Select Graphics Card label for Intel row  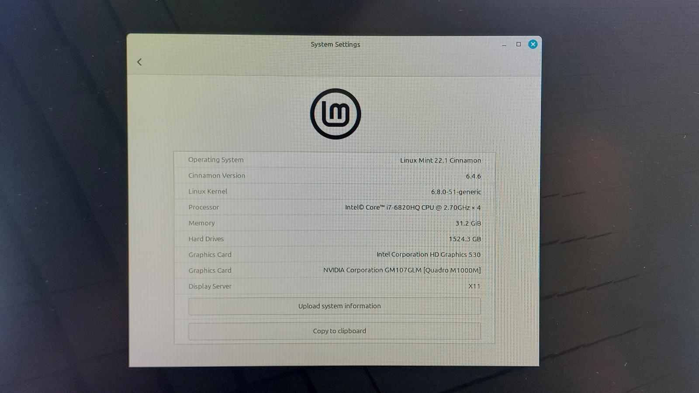pos(210,255)
